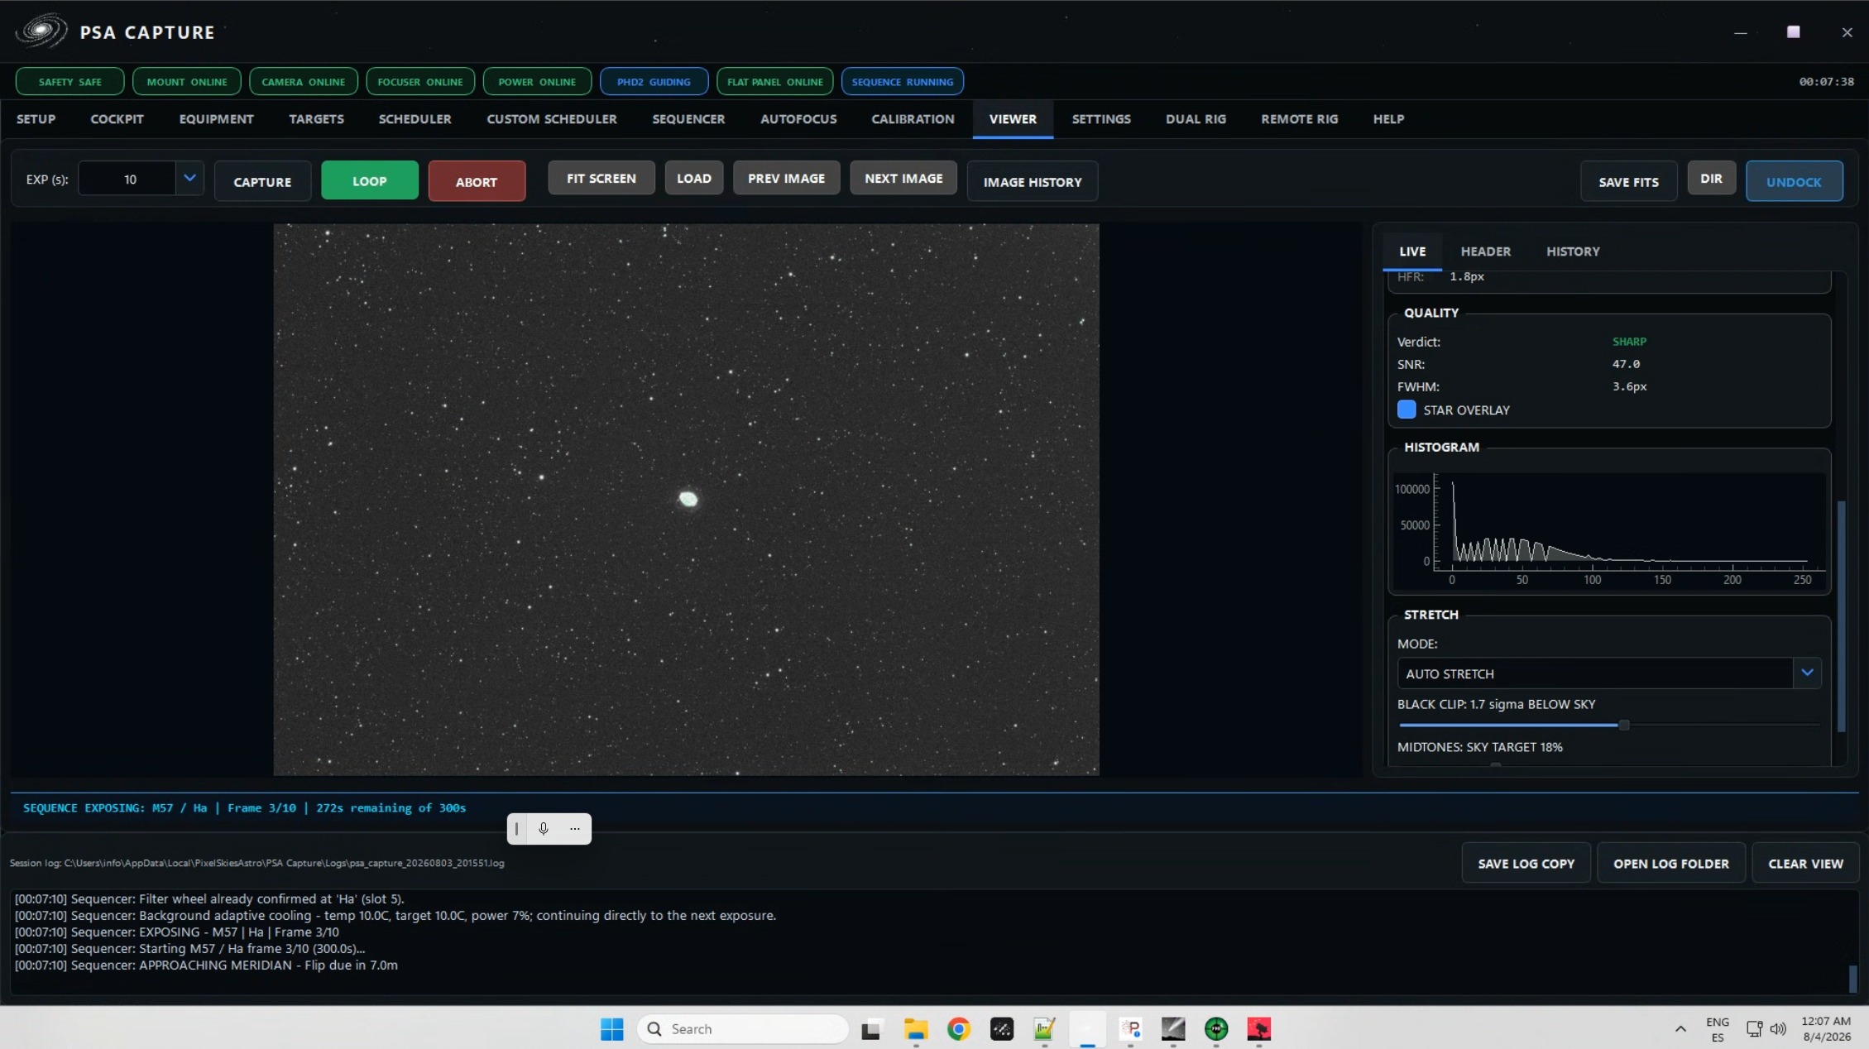This screenshot has height=1049, width=1869.
Task: Go to the Equipment tab
Action: (x=217, y=119)
